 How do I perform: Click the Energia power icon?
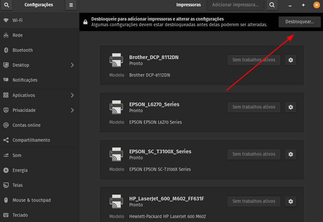(6, 170)
